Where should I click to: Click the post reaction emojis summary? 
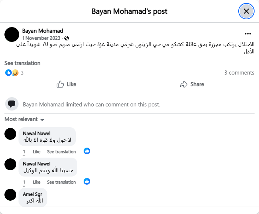tap(12, 73)
